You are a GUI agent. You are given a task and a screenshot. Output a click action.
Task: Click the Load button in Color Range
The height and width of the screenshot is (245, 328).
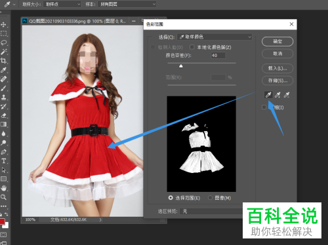click(x=277, y=68)
